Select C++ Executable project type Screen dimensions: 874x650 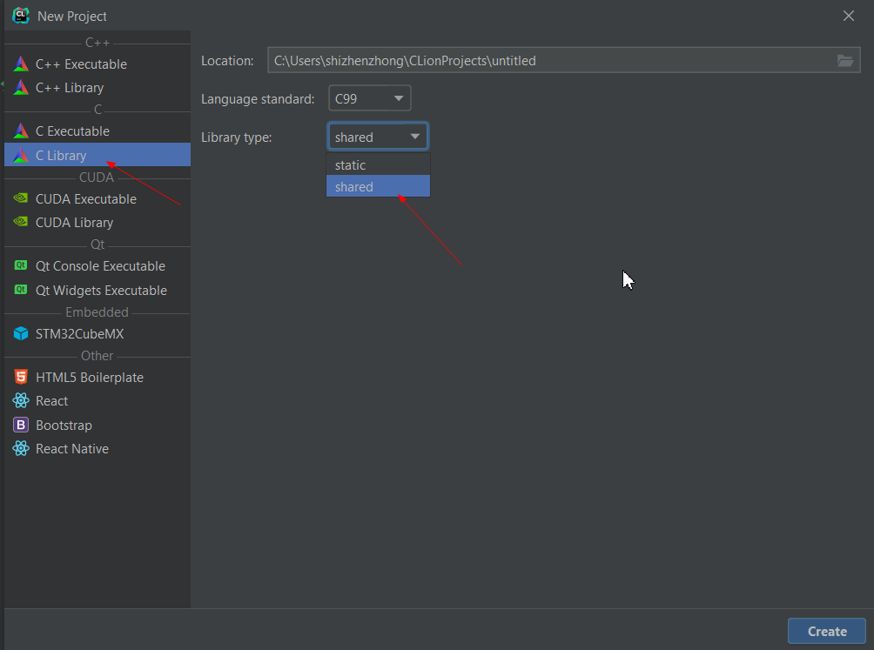coord(97,64)
